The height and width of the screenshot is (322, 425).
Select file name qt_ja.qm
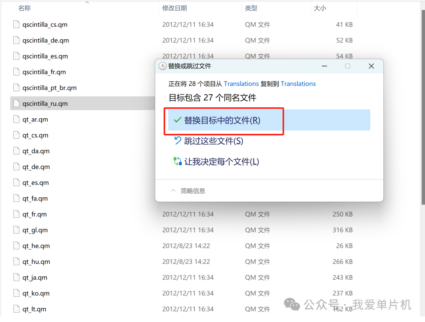(35, 278)
